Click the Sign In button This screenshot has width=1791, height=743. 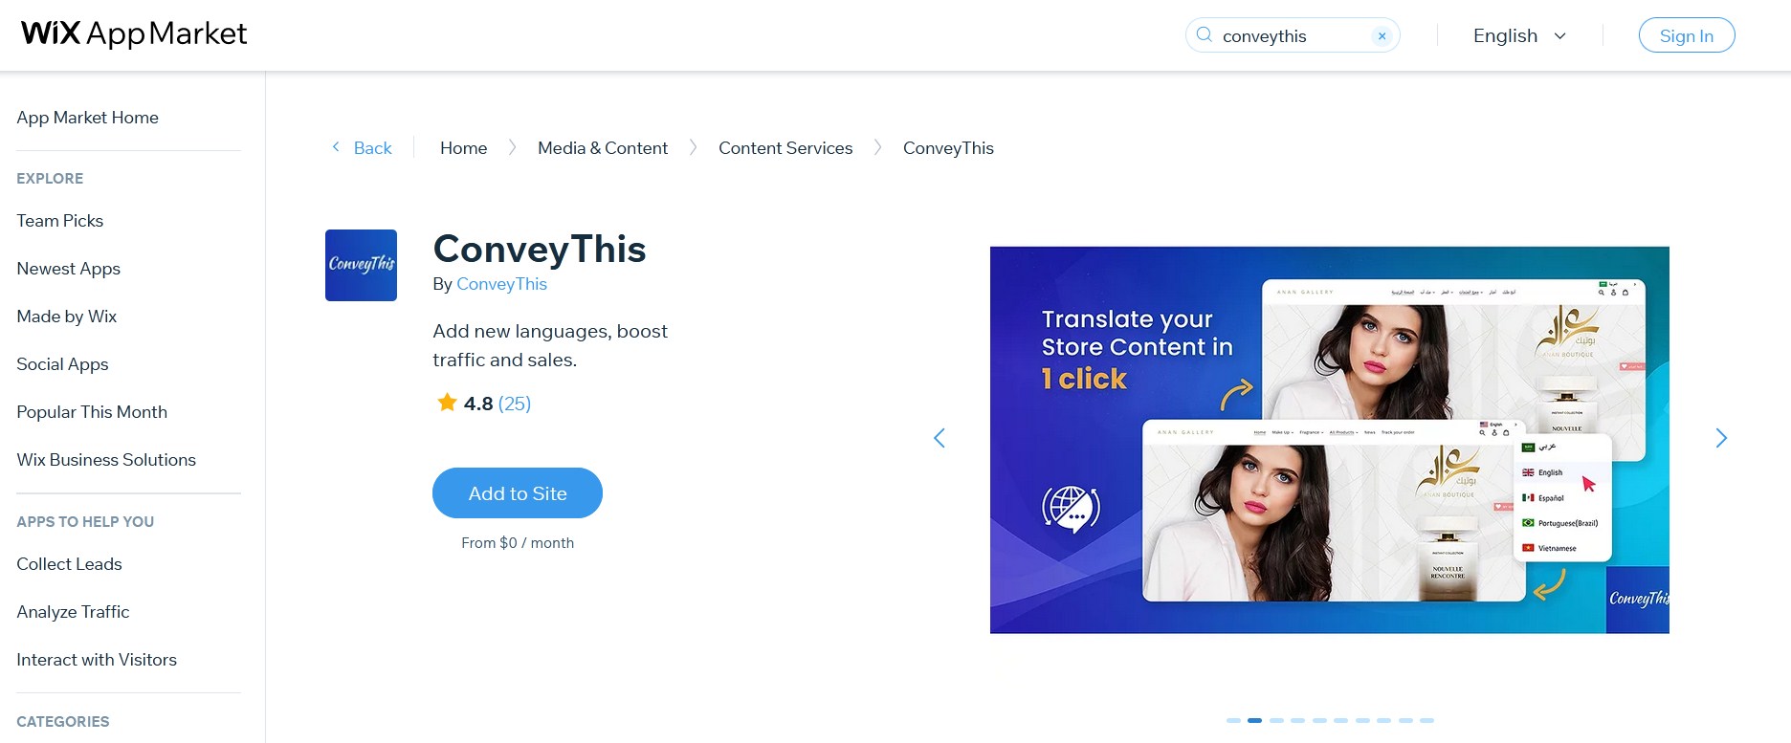pyautogui.click(x=1686, y=35)
